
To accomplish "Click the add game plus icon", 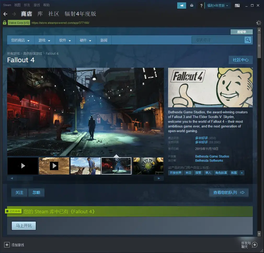I will (x=7, y=245).
